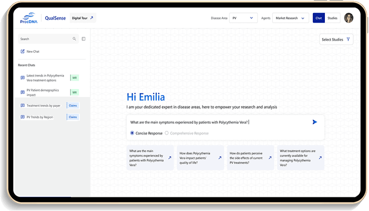Click the funnel filter icon

coord(348,39)
